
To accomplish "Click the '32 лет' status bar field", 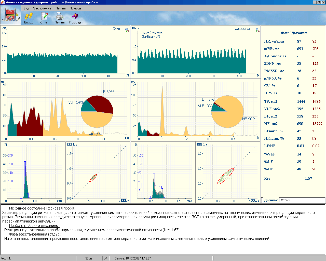I will coord(89,258).
